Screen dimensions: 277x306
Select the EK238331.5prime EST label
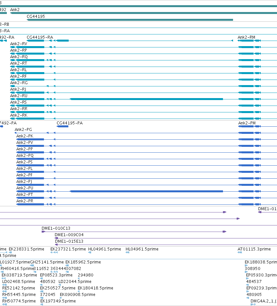26,249
